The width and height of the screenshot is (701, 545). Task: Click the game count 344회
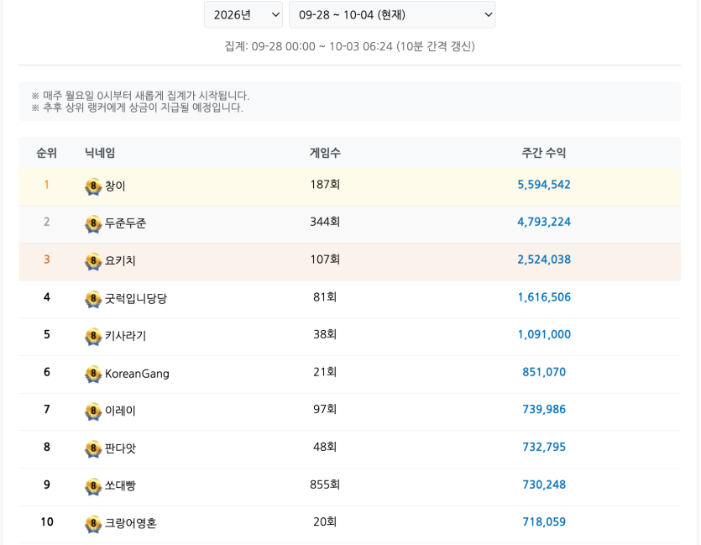tap(325, 222)
